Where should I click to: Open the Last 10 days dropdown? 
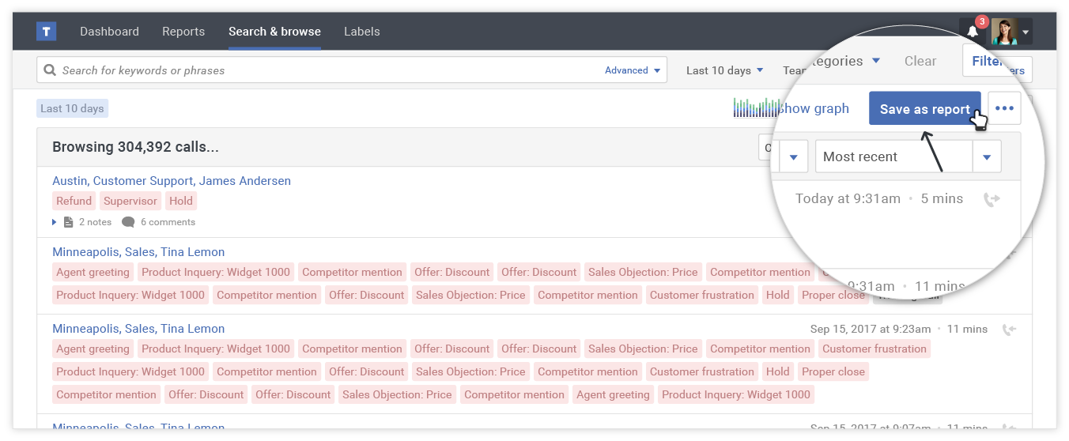724,70
